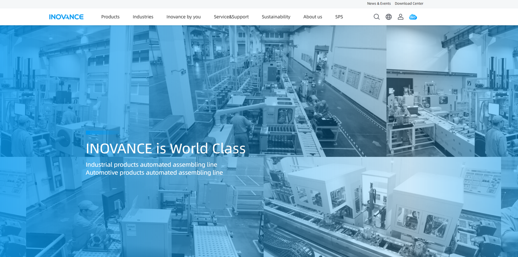
Task: Open the language globe icon
Action: tap(388, 17)
